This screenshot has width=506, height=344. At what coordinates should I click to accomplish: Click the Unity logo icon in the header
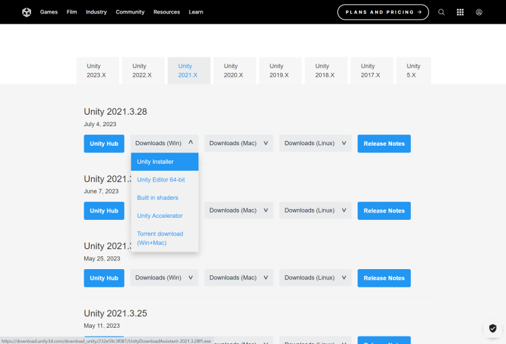tap(26, 12)
